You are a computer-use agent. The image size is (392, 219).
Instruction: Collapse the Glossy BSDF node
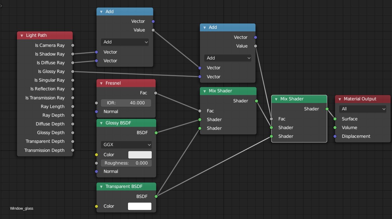tap(101, 123)
